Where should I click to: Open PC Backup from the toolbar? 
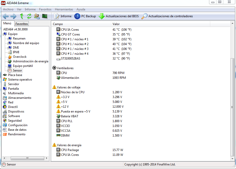click(85, 16)
